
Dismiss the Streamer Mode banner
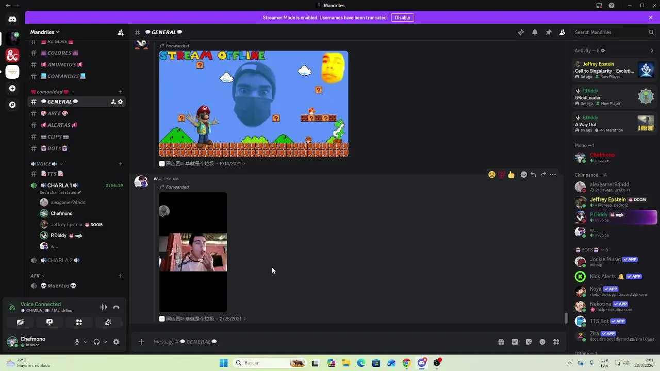pos(651,18)
